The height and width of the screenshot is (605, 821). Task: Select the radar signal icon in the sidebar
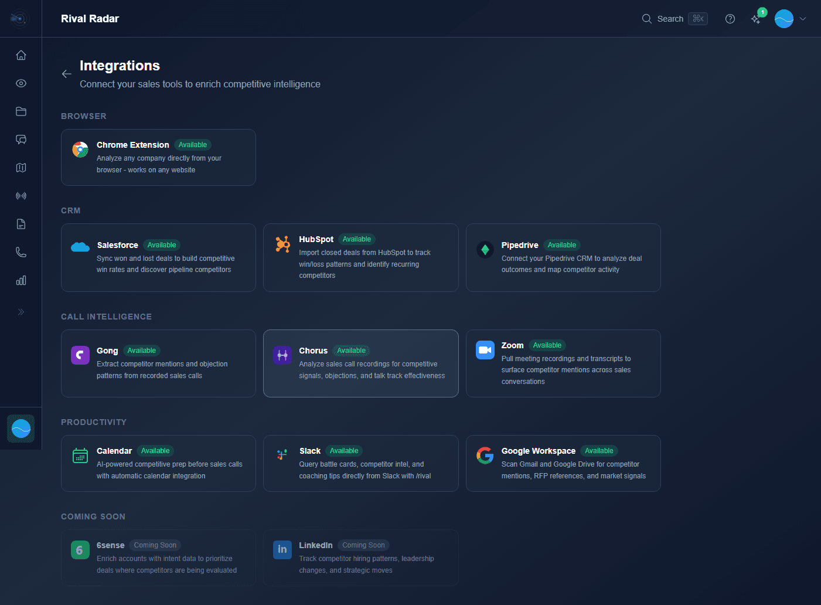click(21, 195)
